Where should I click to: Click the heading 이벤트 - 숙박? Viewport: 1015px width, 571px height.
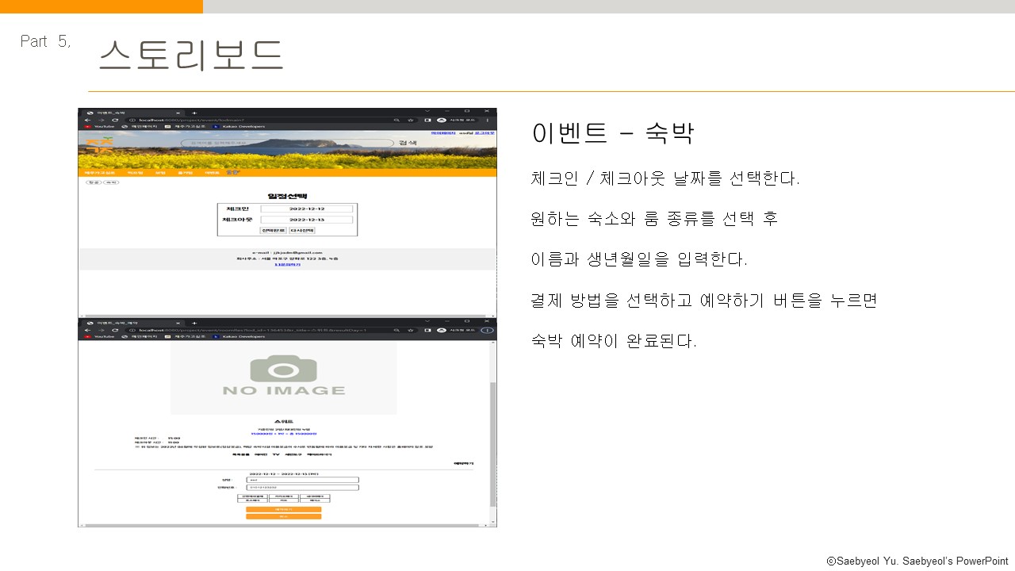pyautogui.click(x=612, y=133)
